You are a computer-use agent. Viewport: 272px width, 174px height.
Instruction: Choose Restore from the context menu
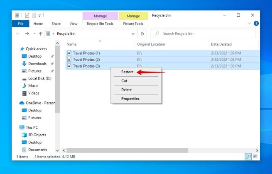coord(127,72)
